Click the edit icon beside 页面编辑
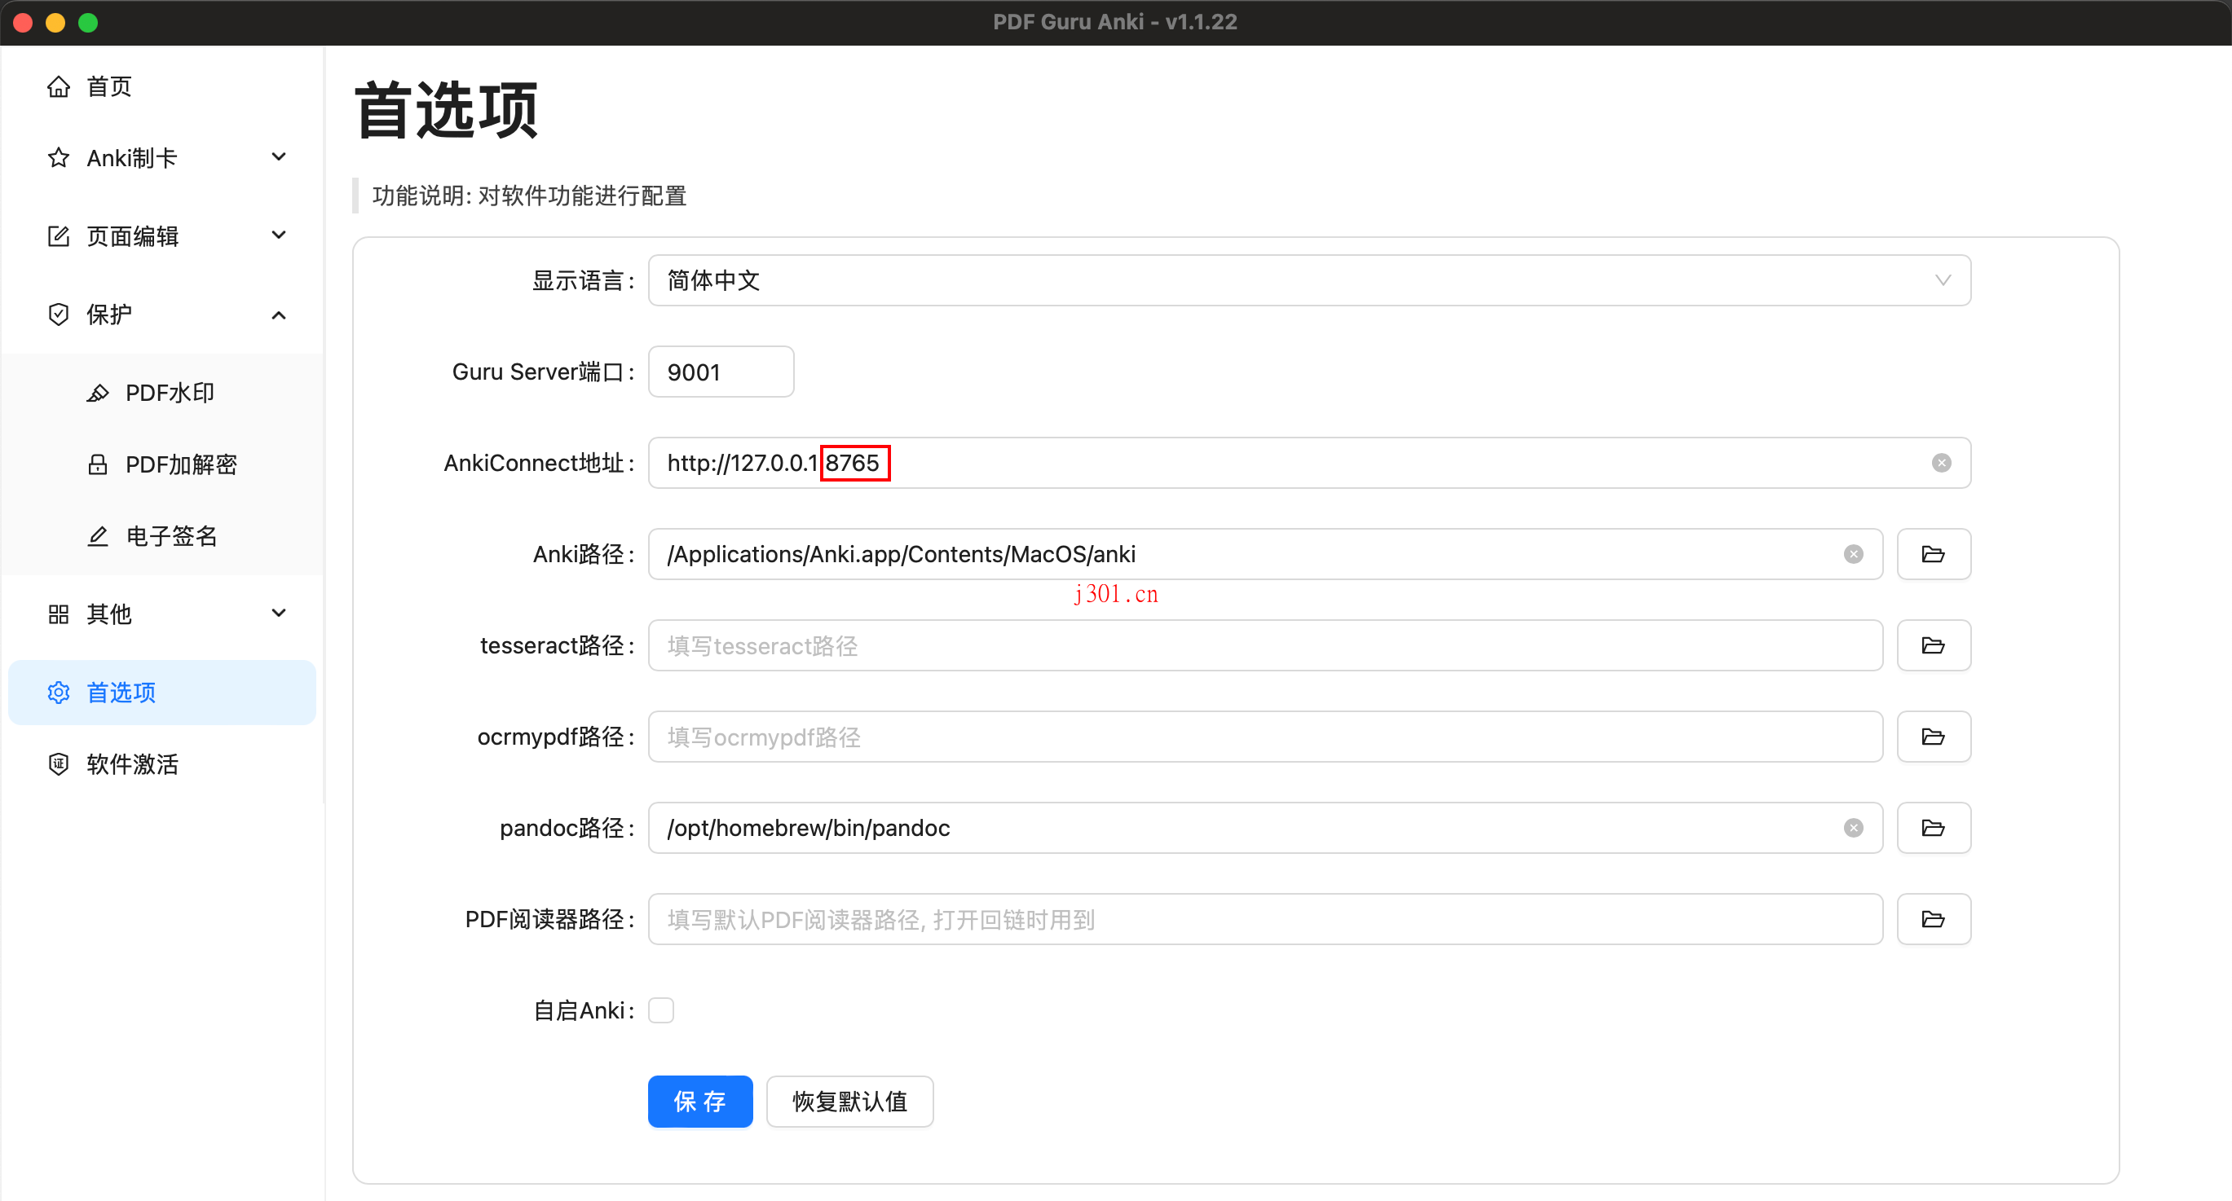The width and height of the screenshot is (2232, 1201). pyautogui.click(x=58, y=235)
